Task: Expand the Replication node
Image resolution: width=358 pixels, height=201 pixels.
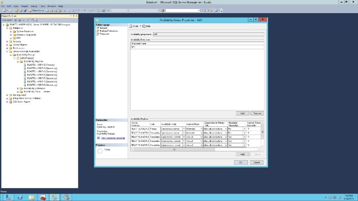Action: 7,48
